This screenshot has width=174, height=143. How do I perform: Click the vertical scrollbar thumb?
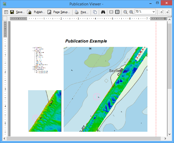(169, 56)
